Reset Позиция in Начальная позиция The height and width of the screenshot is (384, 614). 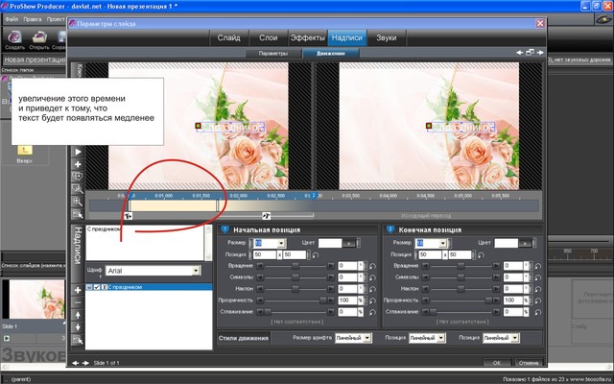coord(316,254)
